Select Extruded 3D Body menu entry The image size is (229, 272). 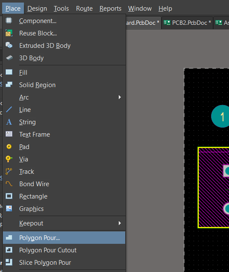click(64, 46)
